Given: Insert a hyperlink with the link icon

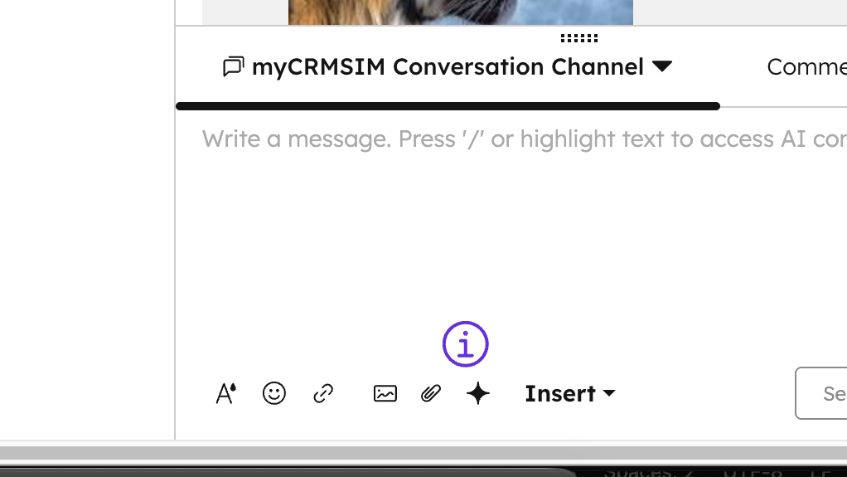Looking at the screenshot, I should point(323,393).
